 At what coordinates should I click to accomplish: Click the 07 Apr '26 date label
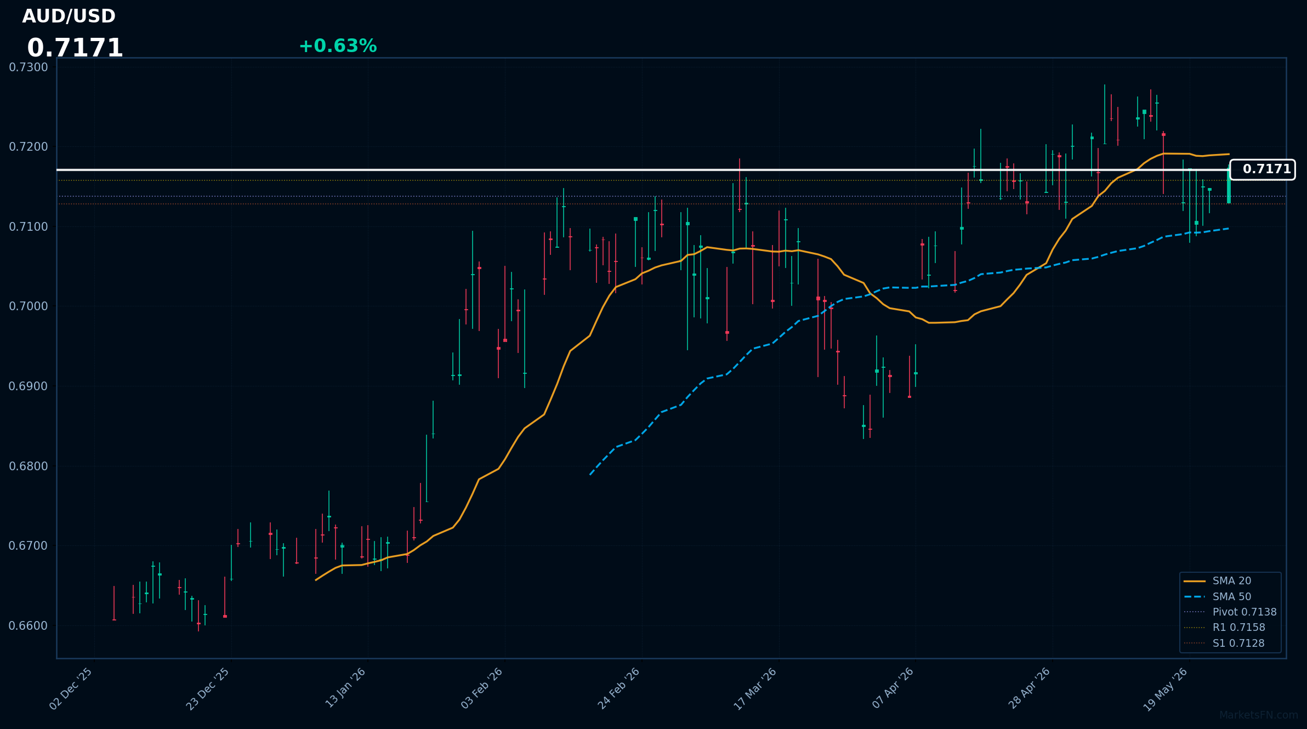click(893, 688)
